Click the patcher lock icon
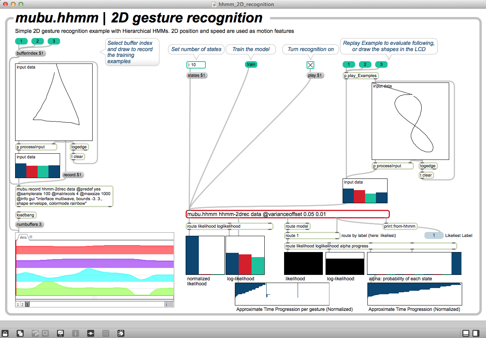Image resolution: width=486 pixels, height=338 pixels. (x=5, y=333)
